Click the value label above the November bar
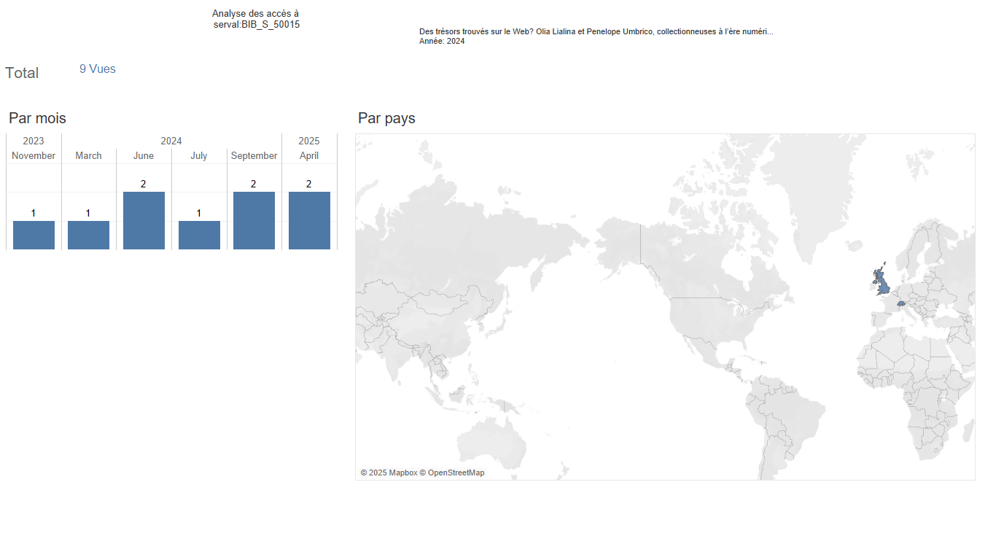 pyautogui.click(x=34, y=213)
